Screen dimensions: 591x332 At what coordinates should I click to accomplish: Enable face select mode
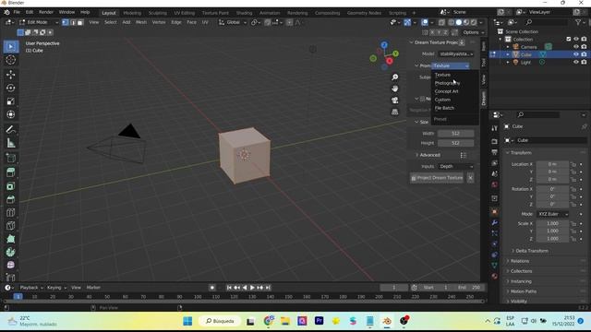(x=80, y=22)
